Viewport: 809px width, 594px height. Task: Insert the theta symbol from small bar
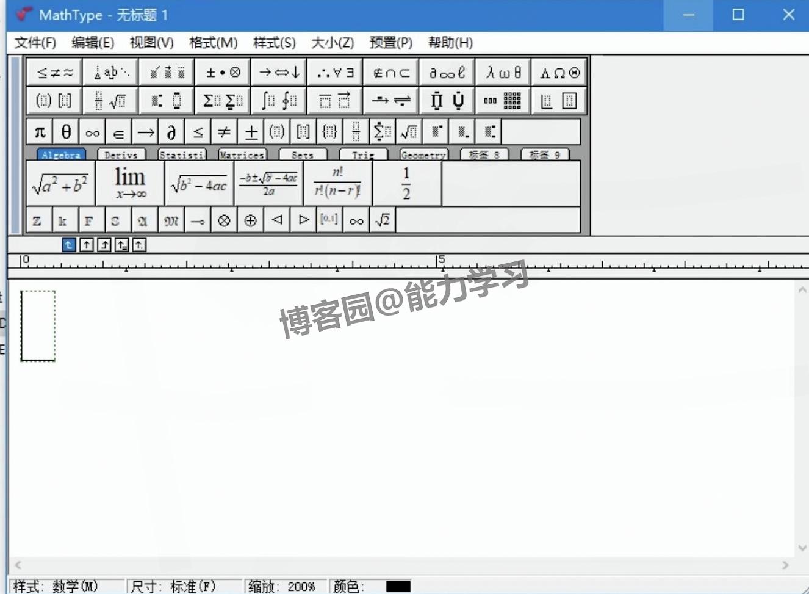point(67,132)
